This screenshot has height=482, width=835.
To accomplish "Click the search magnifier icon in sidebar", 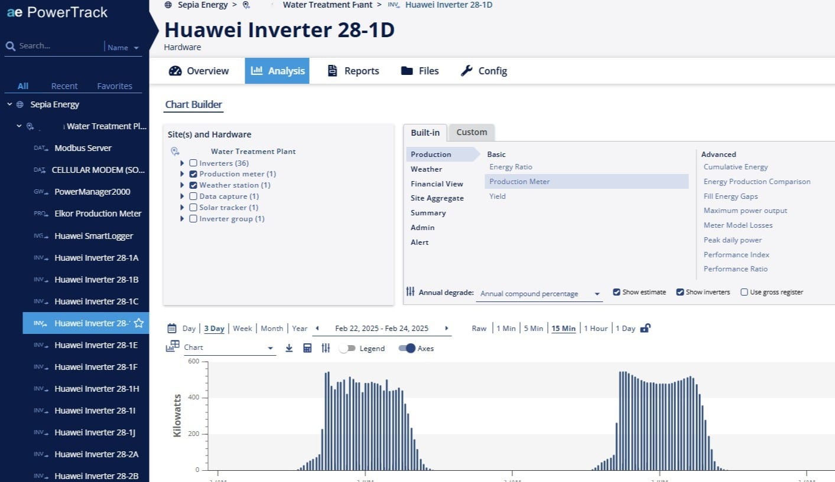I will 10,46.
